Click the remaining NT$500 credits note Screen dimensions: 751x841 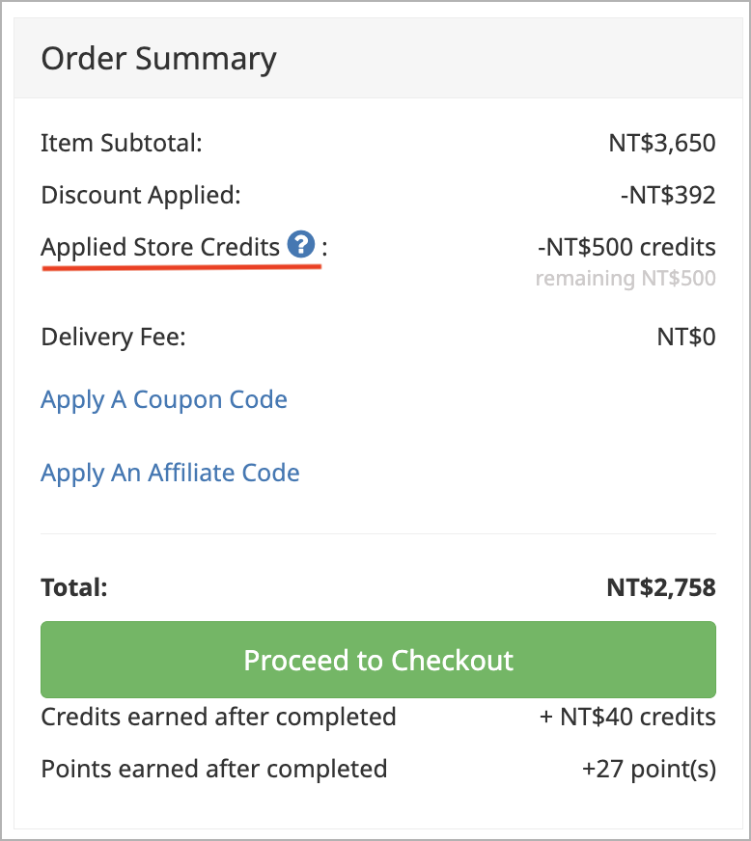pos(626,279)
